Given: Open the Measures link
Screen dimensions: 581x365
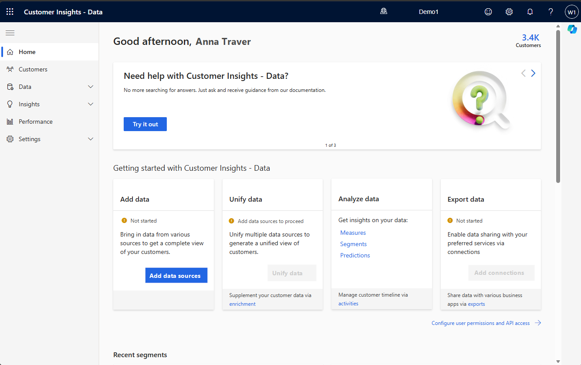Looking at the screenshot, I should point(353,233).
